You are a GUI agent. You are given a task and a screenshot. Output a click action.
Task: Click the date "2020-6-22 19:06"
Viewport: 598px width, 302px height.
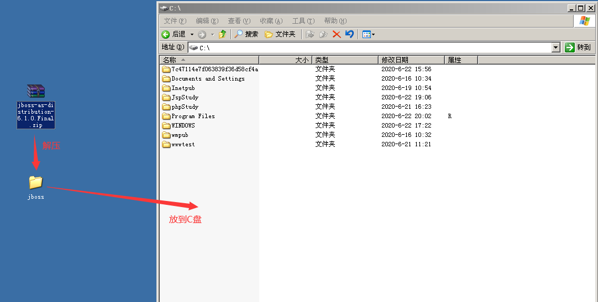(x=407, y=98)
